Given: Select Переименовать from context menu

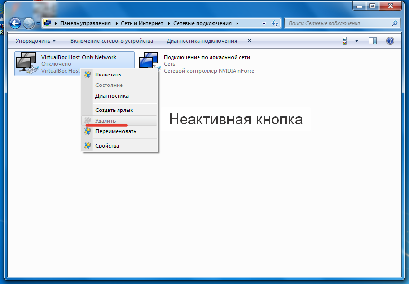Looking at the screenshot, I should pyautogui.click(x=116, y=131).
